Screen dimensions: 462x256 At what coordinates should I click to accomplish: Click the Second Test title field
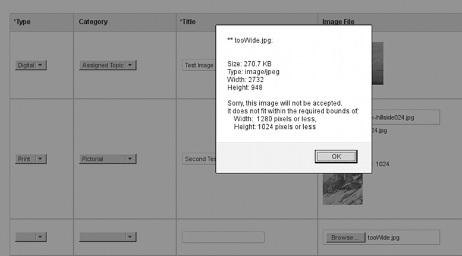(199, 159)
